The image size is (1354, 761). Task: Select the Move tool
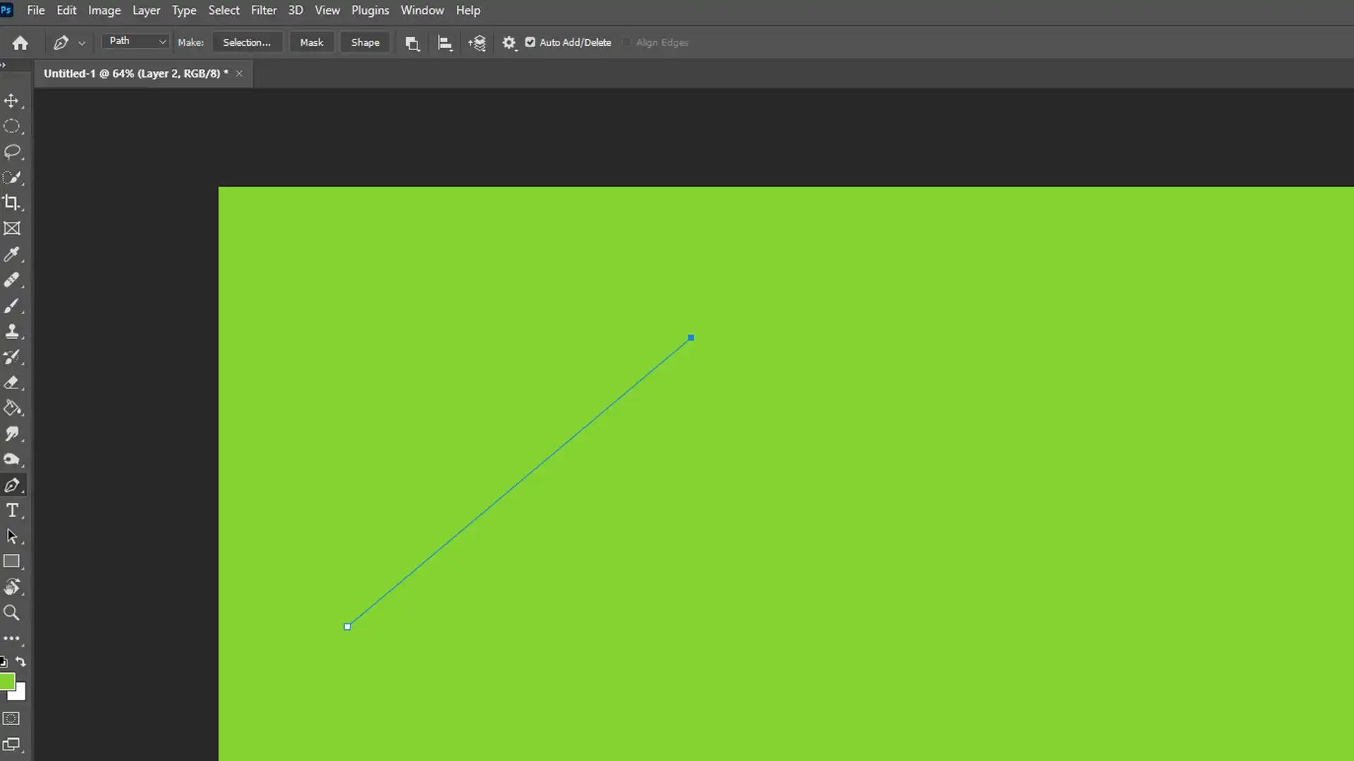13,99
